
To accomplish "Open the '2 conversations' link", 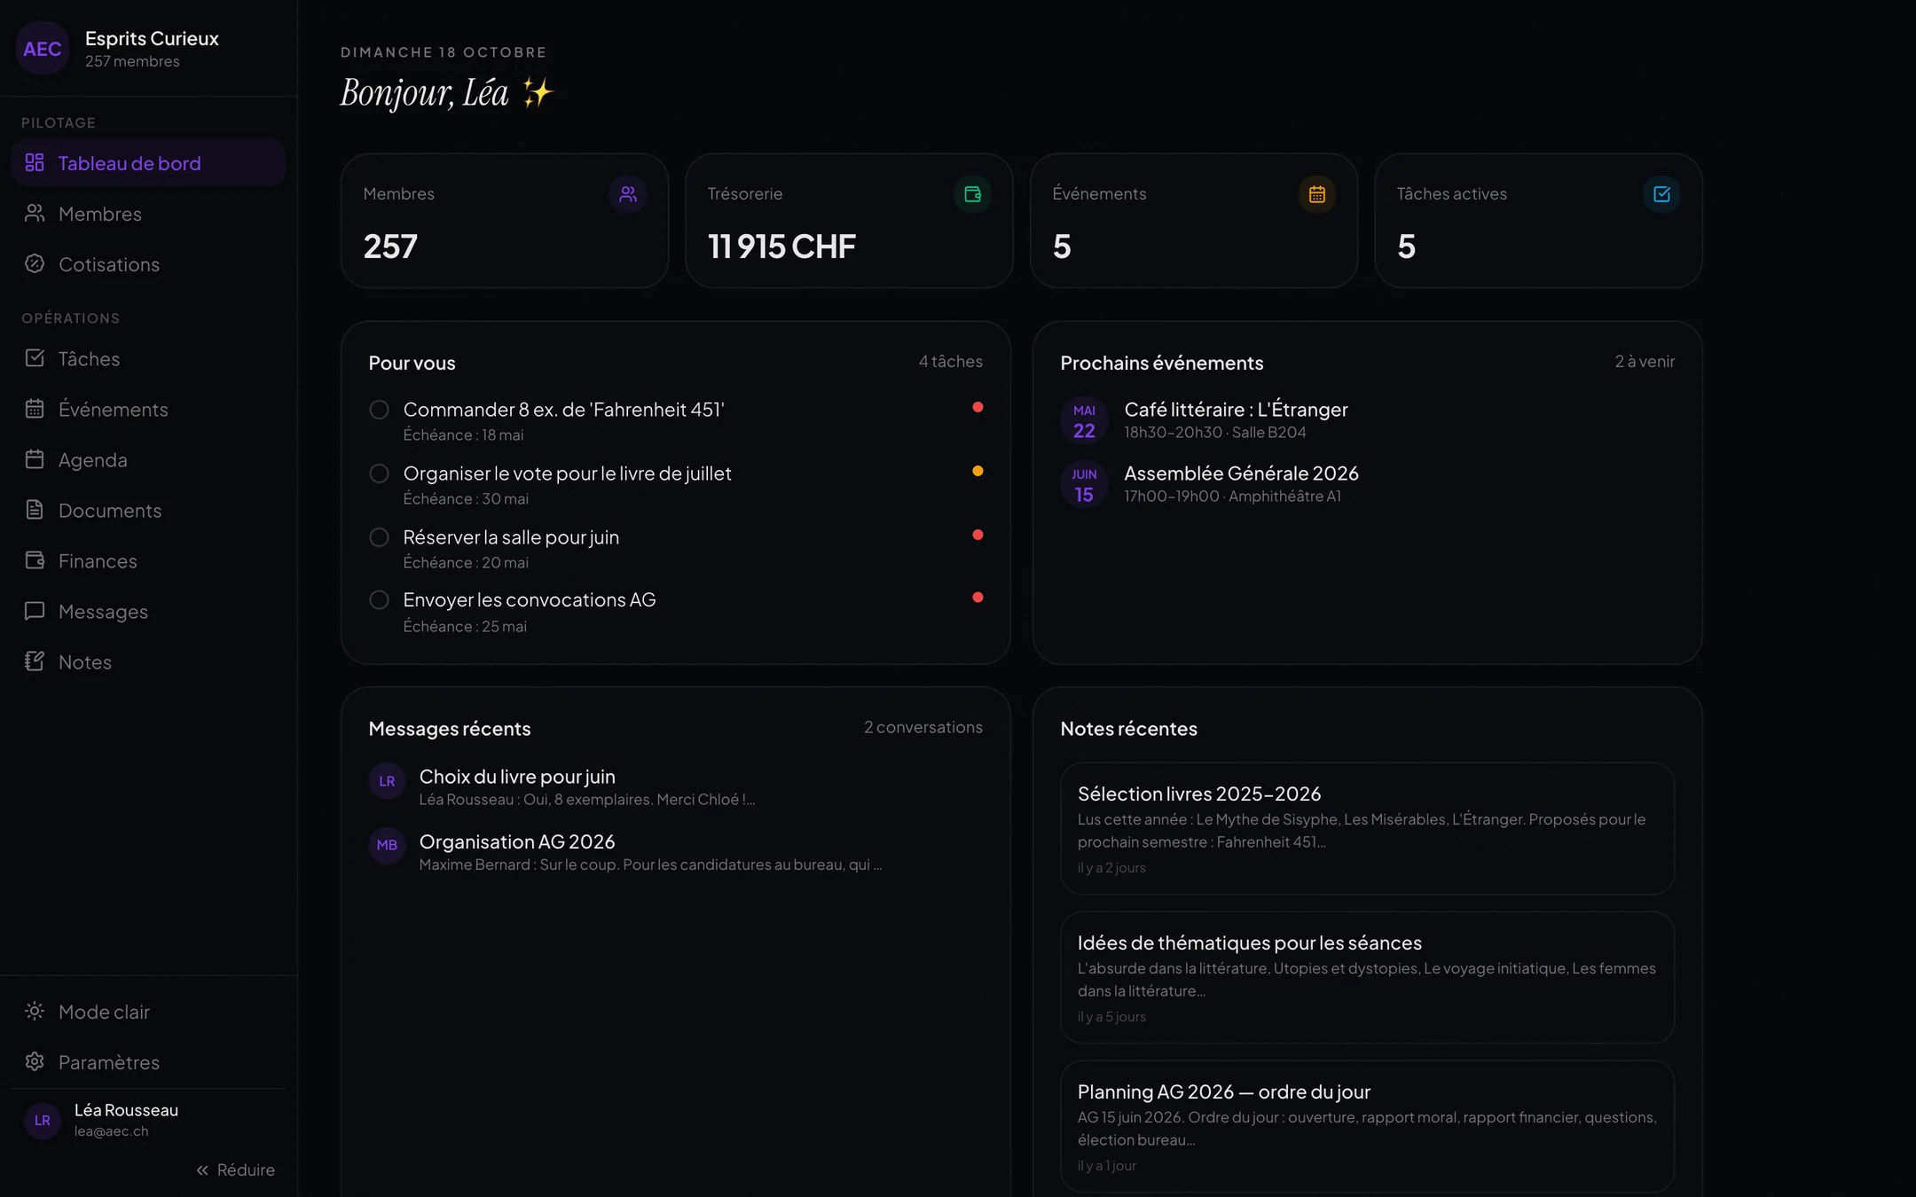I will tap(923, 727).
